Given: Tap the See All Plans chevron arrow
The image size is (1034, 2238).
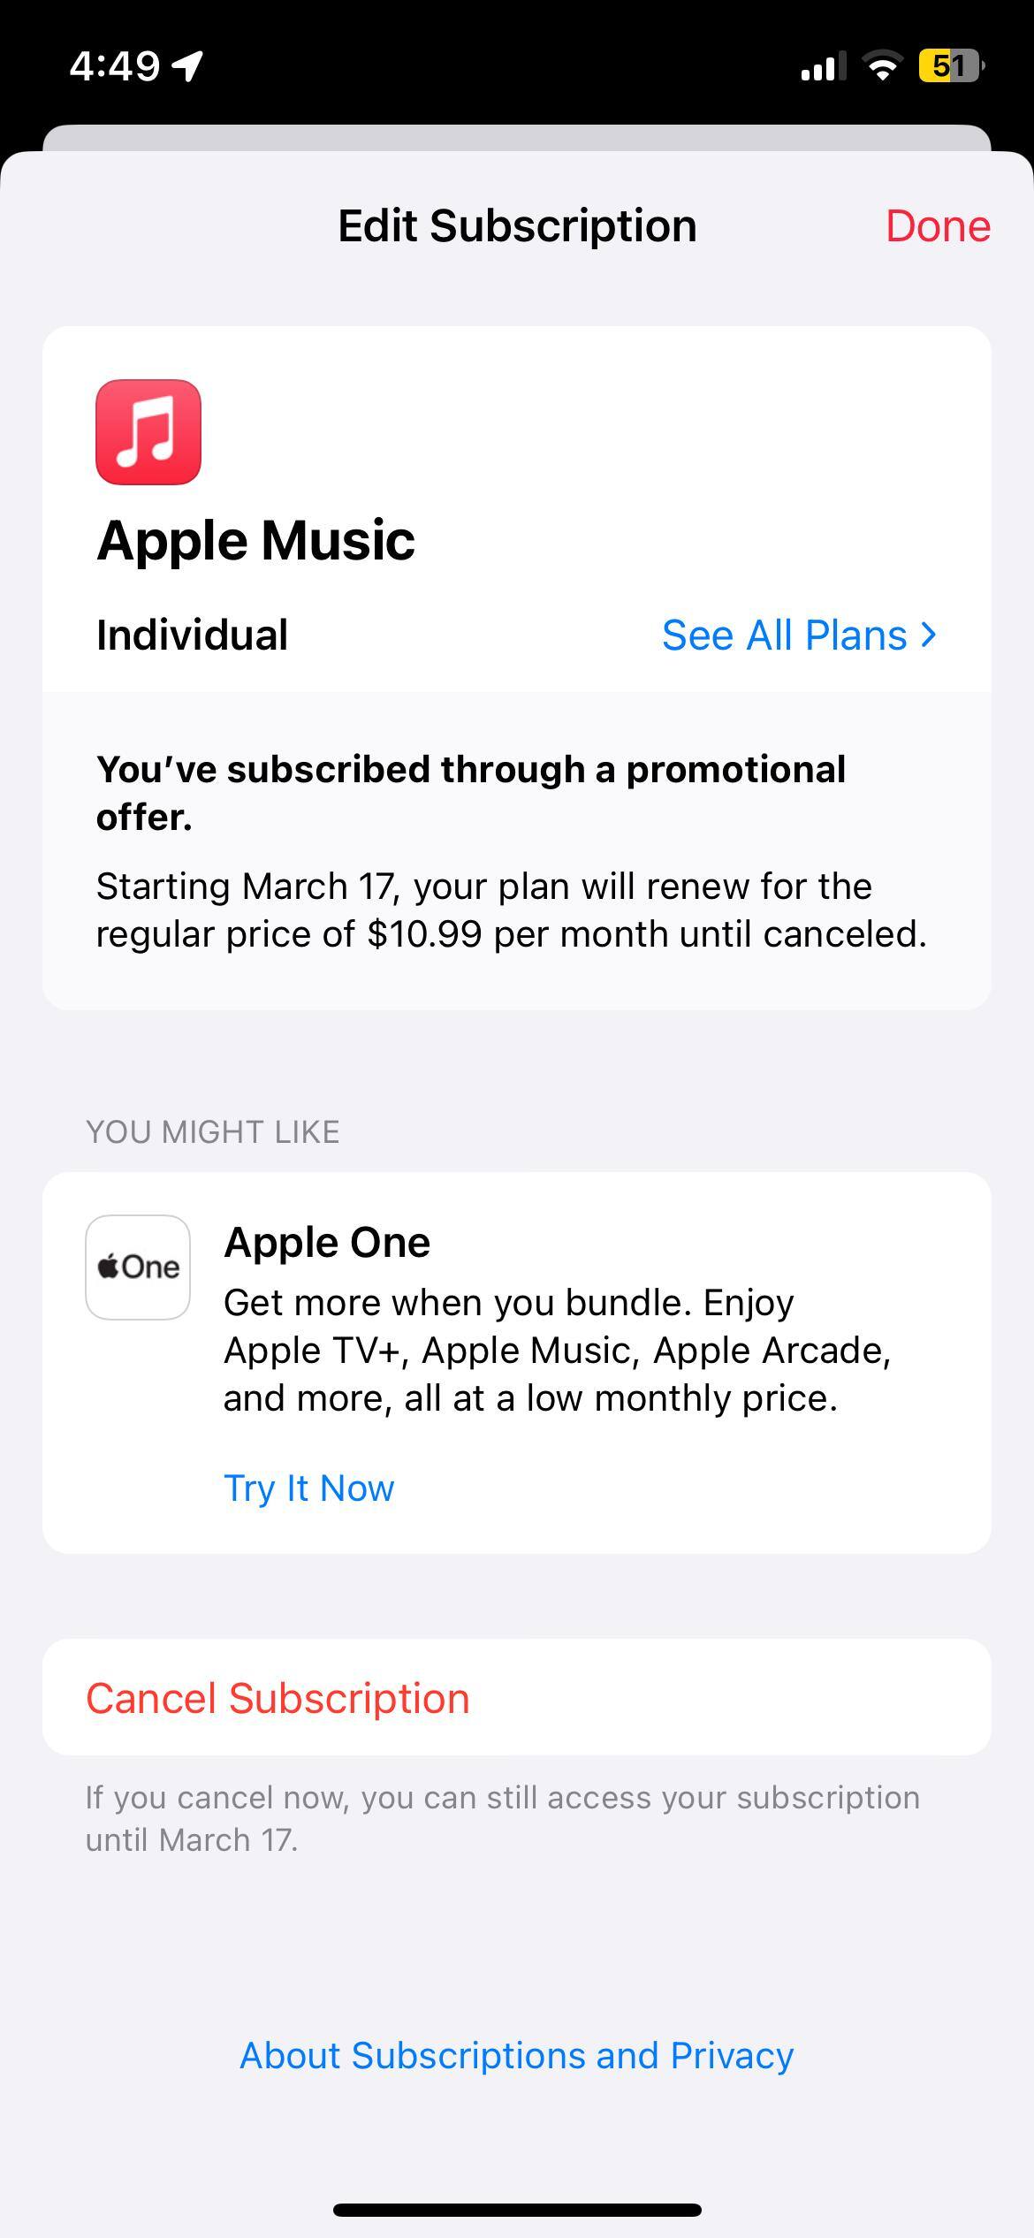Looking at the screenshot, I should pyautogui.click(x=928, y=635).
